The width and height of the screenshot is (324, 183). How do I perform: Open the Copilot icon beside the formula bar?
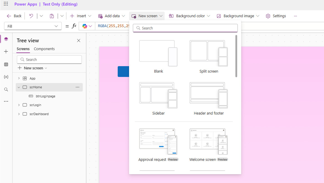(84, 26)
